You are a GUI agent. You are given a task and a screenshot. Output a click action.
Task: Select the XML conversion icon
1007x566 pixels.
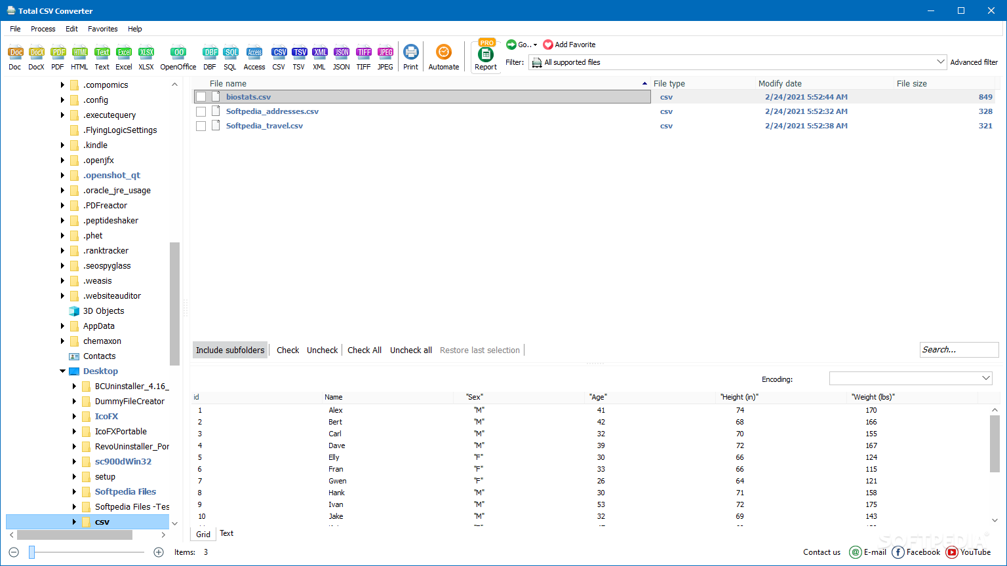(x=319, y=58)
